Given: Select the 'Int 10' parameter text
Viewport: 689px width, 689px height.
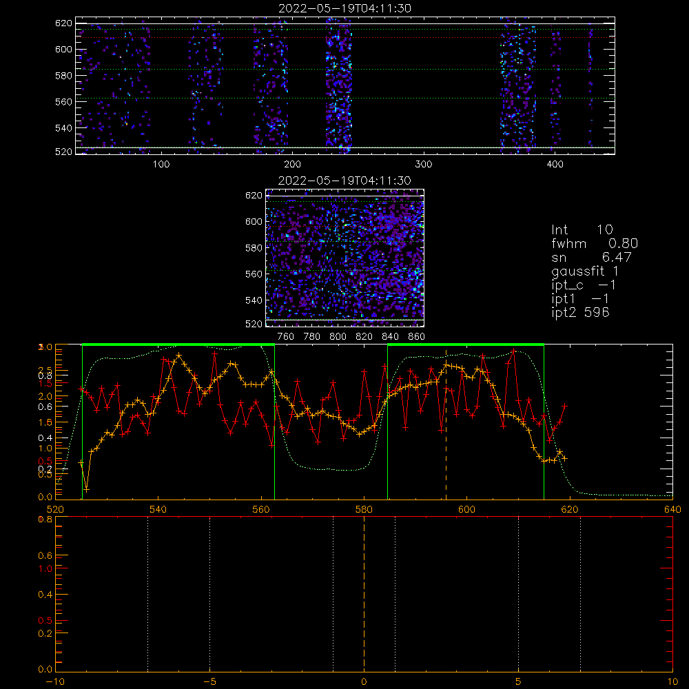Looking at the screenshot, I should pos(582,229).
